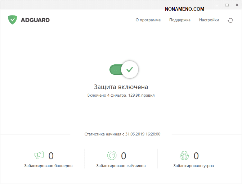Open Настройки settings page

[x=209, y=20]
